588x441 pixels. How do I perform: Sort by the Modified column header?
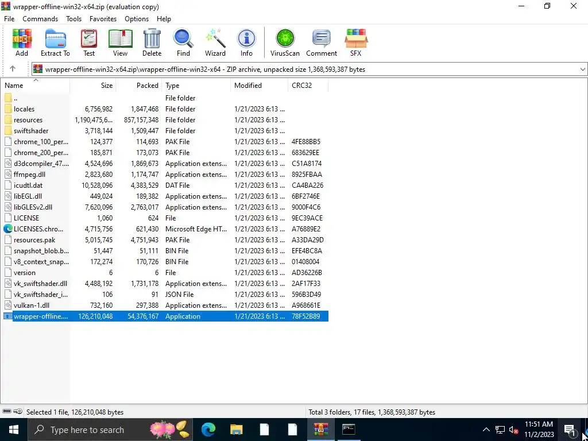(x=259, y=86)
